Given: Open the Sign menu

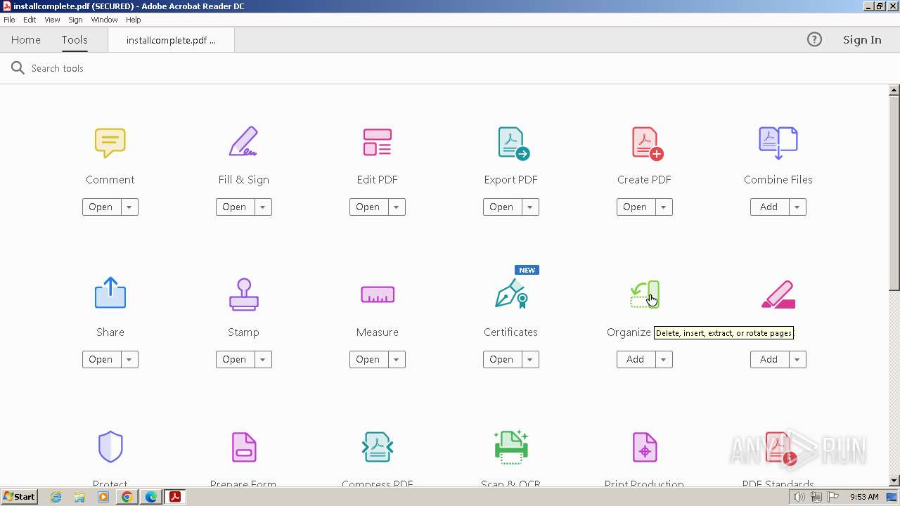Looking at the screenshot, I should tap(75, 20).
